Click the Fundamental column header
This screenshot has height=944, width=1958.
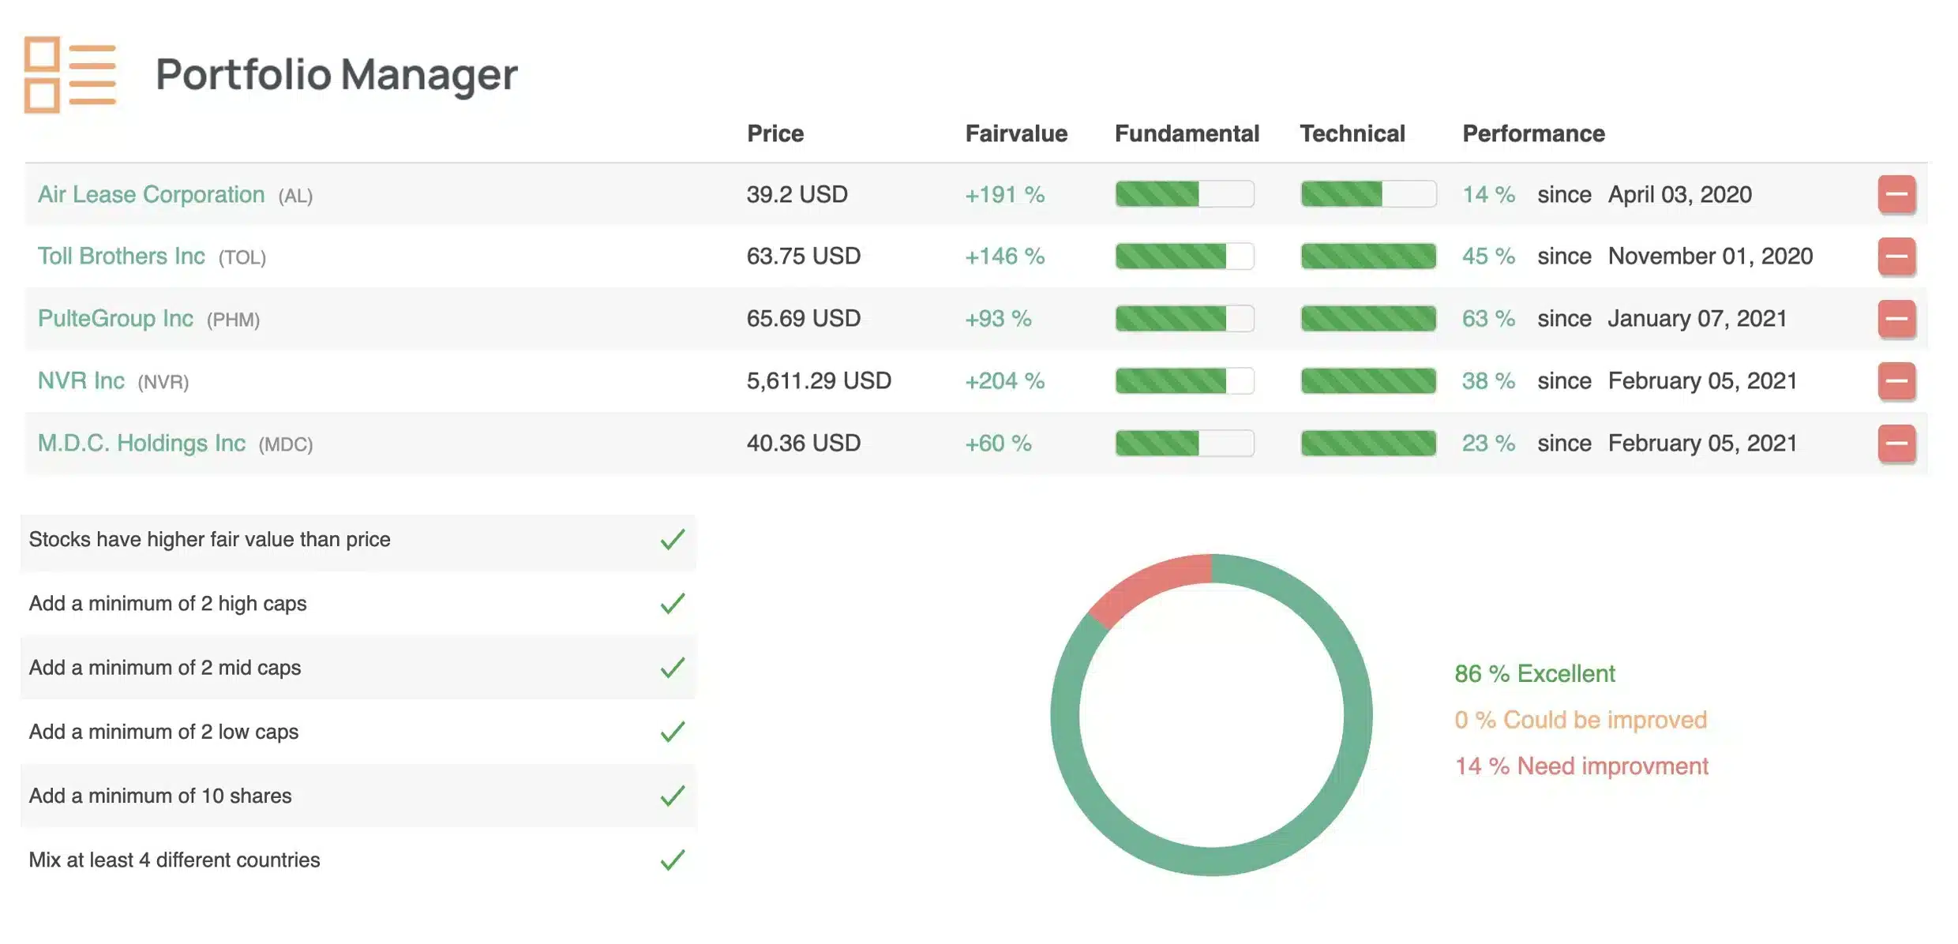pyautogui.click(x=1186, y=133)
